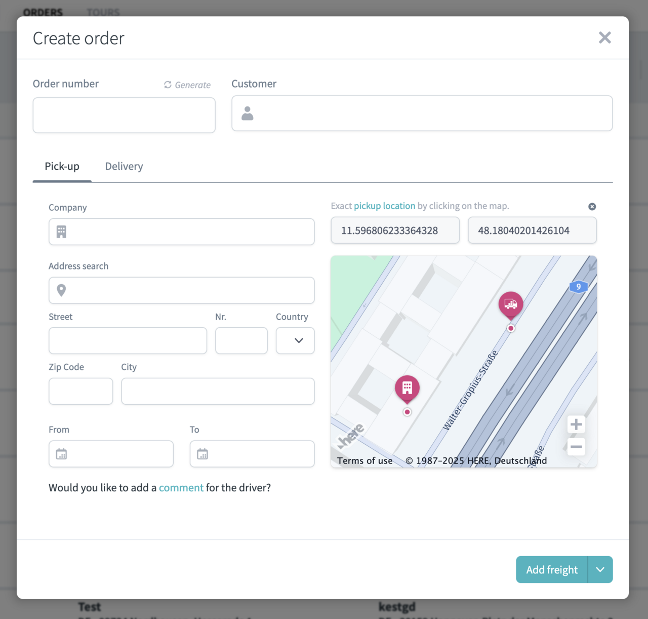648x619 pixels.
Task: Focus the Customer input field
Action: (430, 113)
